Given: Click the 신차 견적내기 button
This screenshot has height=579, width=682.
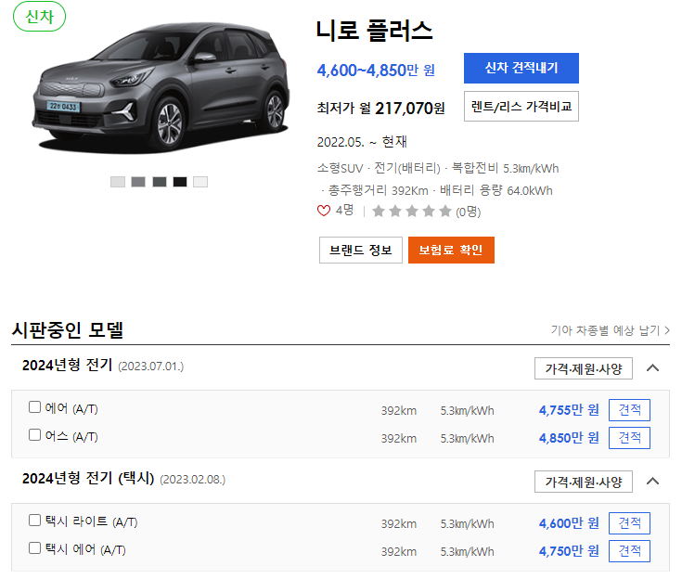Looking at the screenshot, I should click(x=521, y=68).
